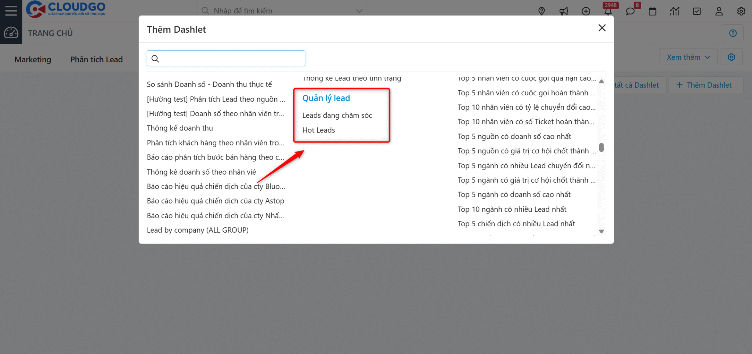Open notifications bell with 2948 badge
The width and height of the screenshot is (752, 354).
tap(608, 11)
